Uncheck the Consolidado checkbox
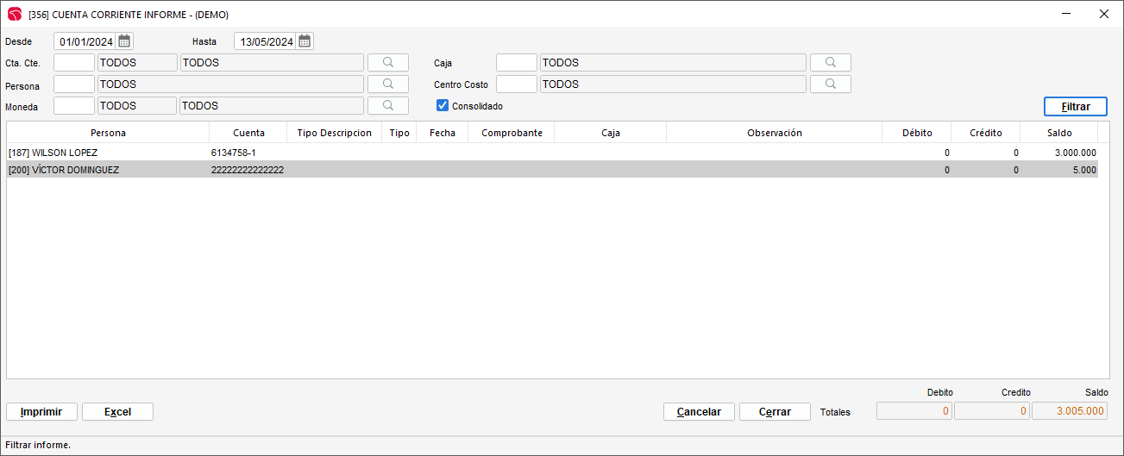The image size is (1124, 456). (x=443, y=106)
